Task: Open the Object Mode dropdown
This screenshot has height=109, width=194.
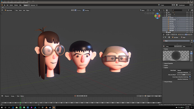Action: [x=10, y=10]
